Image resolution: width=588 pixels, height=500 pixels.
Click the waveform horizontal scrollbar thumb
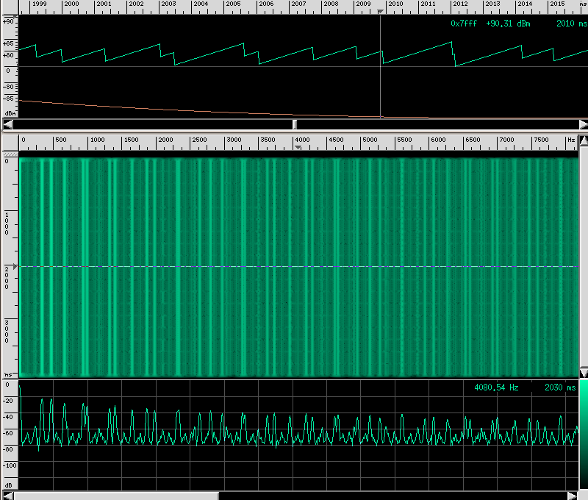[x=295, y=124]
